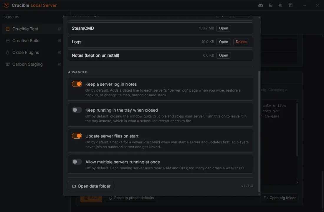This screenshot has width=324, height=212.
Task: Click the server layout icon in title bar
Action: tap(271, 5)
